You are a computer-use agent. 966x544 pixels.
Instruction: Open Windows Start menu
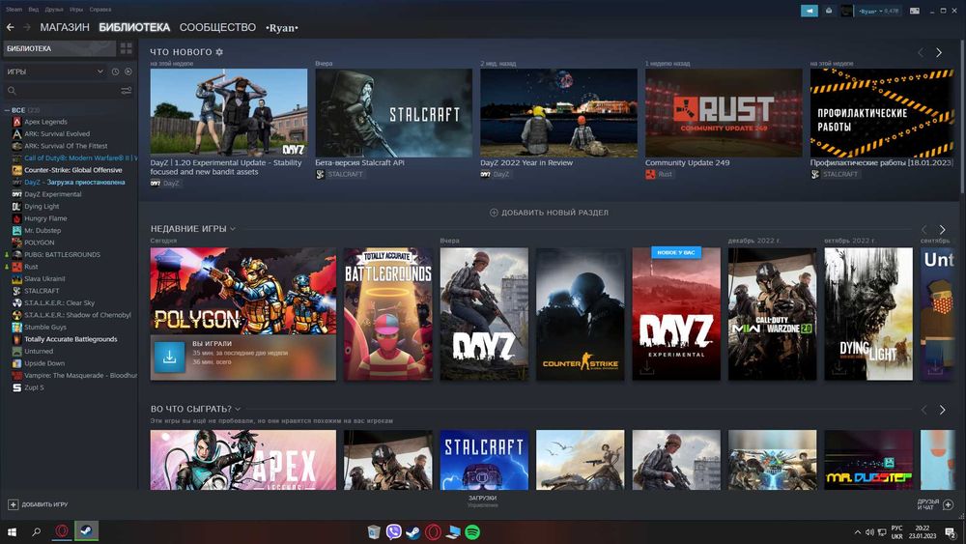click(11, 531)
